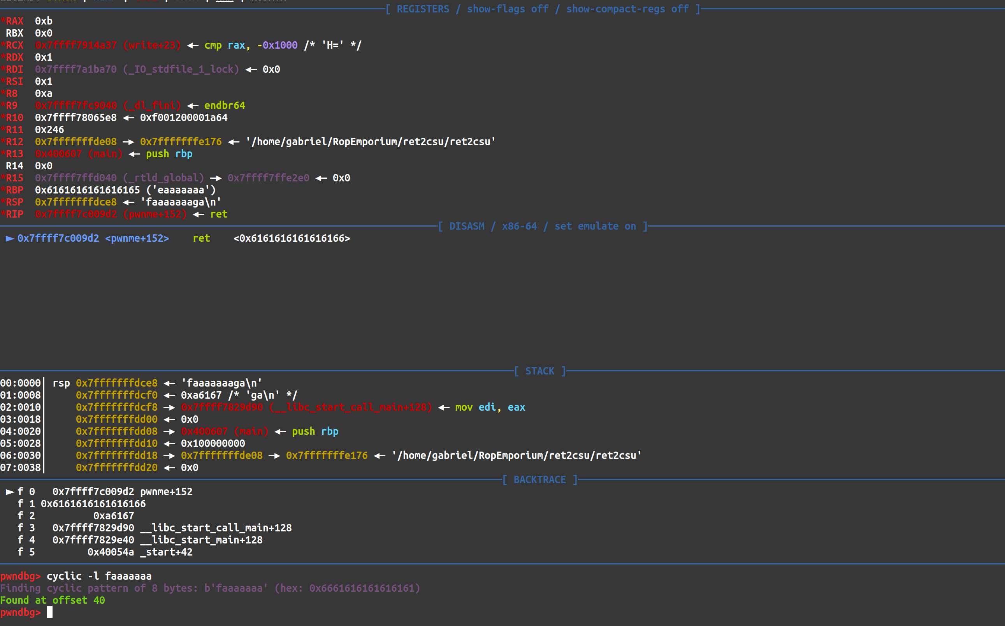
Task: Click show-flags off in REGISTERS header
Action: [x=508, y=9]
